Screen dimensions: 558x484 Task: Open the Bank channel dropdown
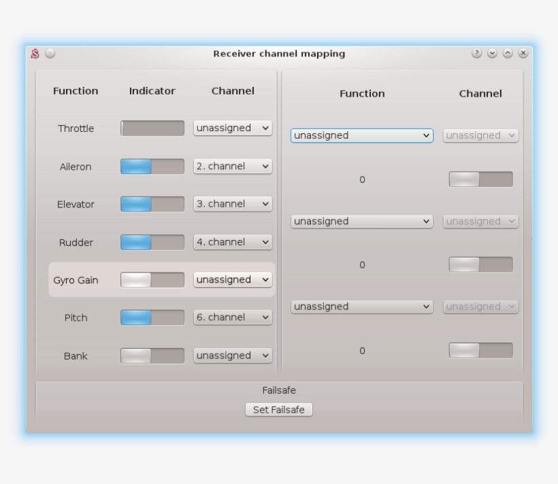pyautogui.click(x=233, y=356)
